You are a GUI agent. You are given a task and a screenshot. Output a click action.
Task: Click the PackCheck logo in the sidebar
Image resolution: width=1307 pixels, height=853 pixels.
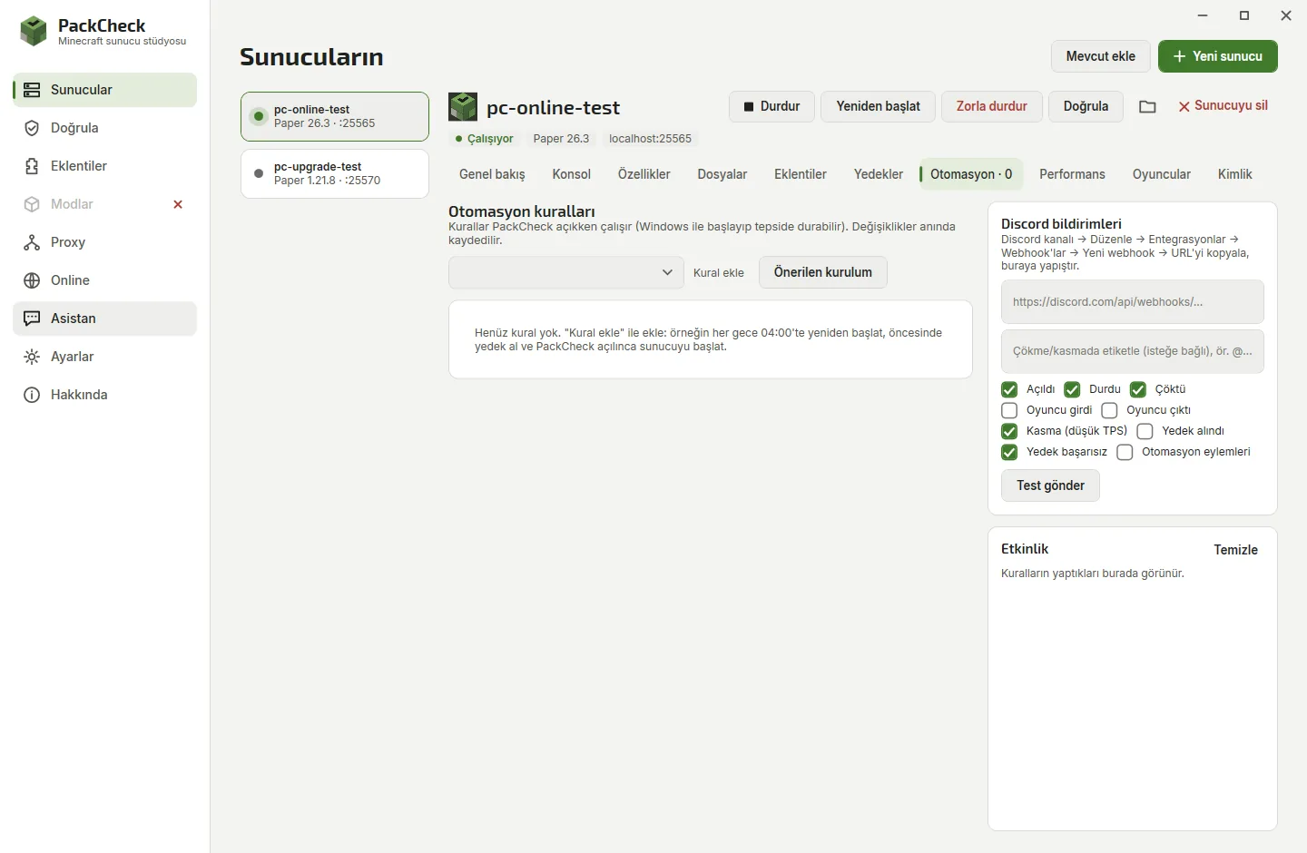pos(34,32)
